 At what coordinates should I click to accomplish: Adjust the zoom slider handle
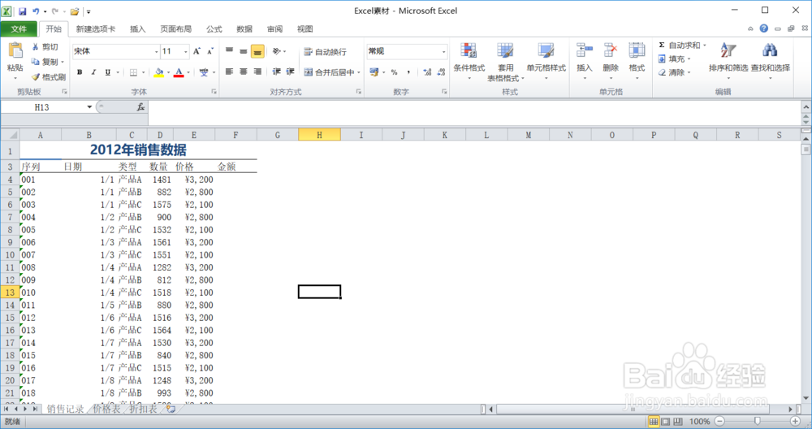tap(757, 421)
